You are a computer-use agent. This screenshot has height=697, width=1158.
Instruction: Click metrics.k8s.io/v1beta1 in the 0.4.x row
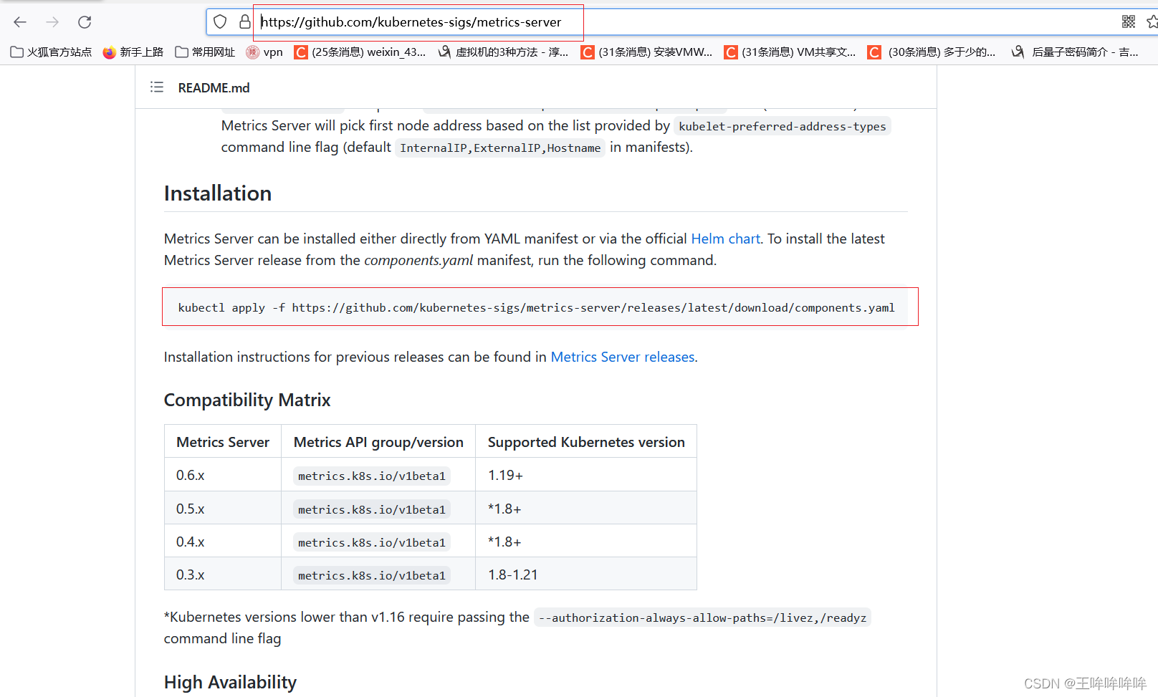(x=372, y=542)
